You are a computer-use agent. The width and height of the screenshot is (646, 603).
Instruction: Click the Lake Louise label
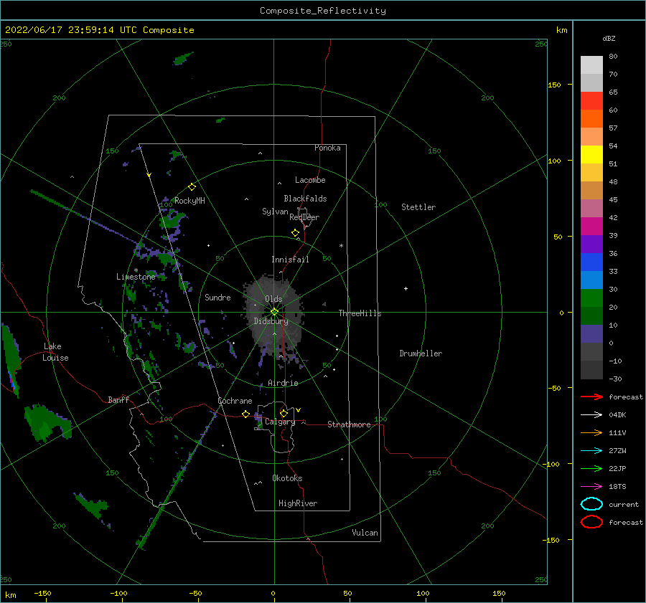[x=55, y=352]
